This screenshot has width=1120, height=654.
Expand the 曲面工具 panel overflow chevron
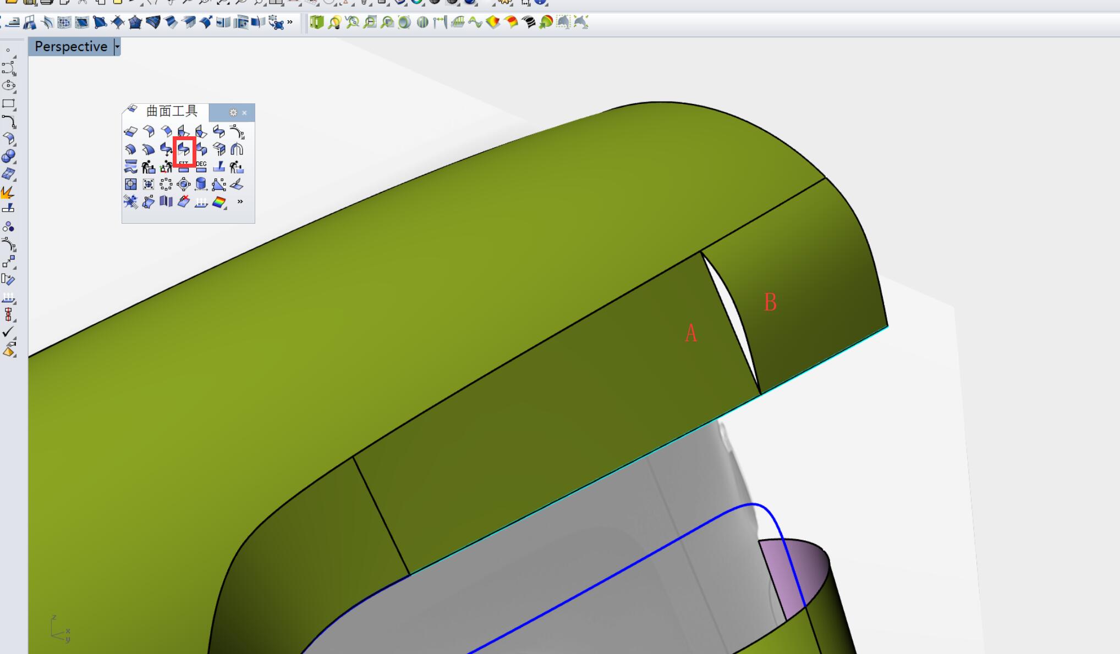[240, 202]
